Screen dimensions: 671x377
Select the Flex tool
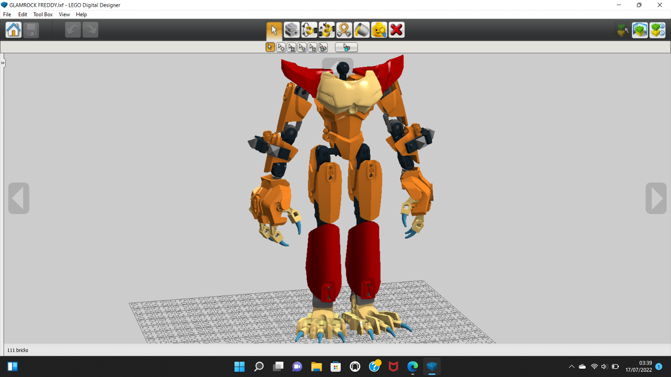tap(344, 30)
